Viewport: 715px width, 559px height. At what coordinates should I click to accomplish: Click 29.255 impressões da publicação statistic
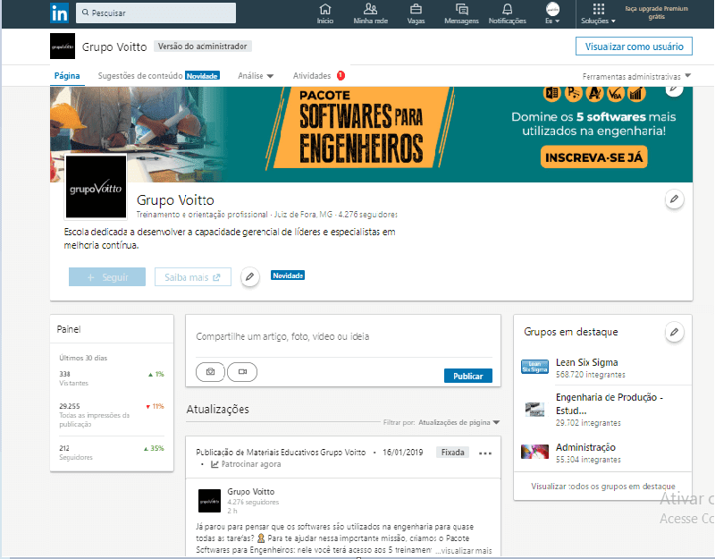pyautogui.click(x=111, y=415)
